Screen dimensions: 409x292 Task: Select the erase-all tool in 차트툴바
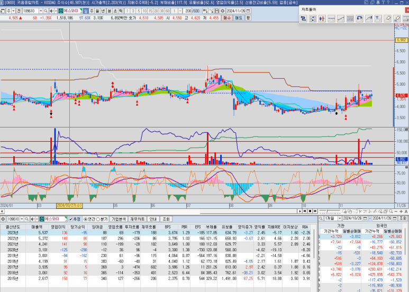pyautogui.click(x=397, y=19)
